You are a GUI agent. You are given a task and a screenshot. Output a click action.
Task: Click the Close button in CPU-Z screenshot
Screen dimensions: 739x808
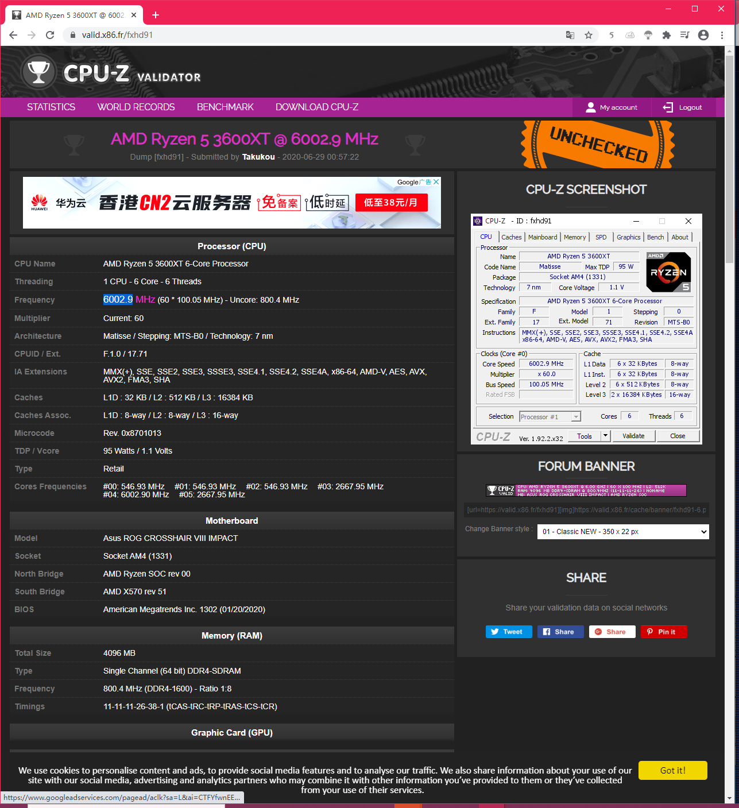678,436
